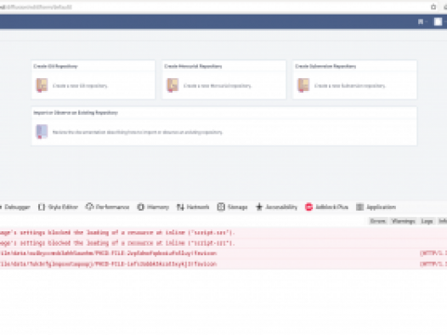Click 'Create a new Subversion repository' text

[350, 86]
